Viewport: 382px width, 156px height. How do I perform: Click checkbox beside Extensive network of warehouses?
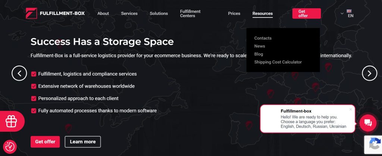[34, 86]
